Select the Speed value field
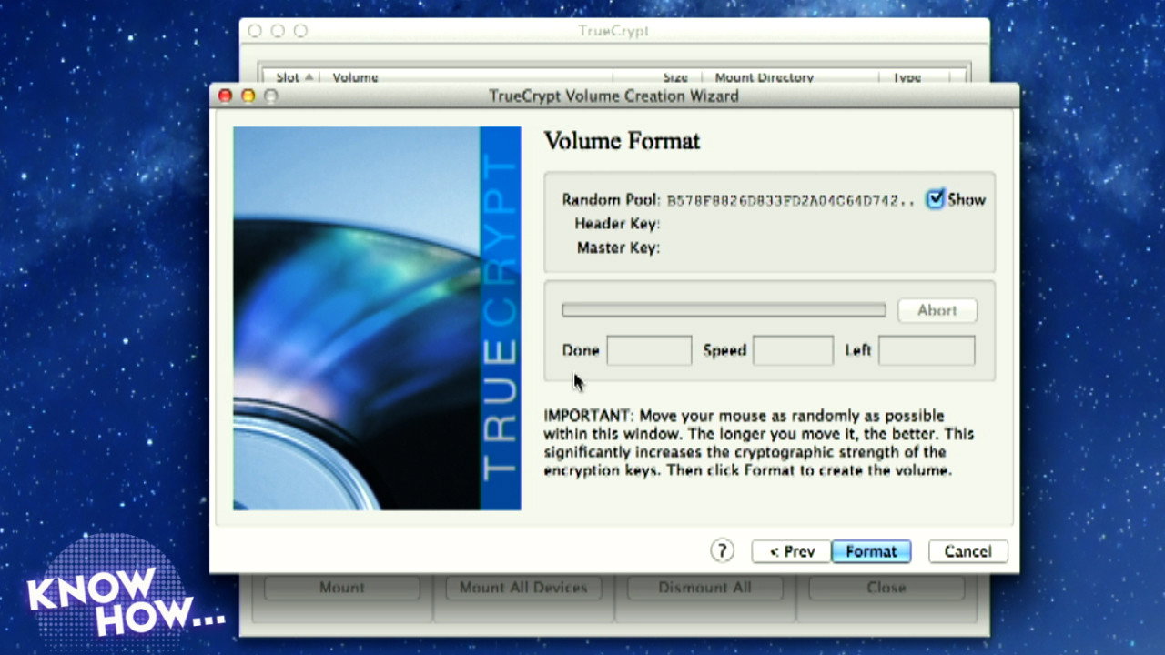 [793, 350]
